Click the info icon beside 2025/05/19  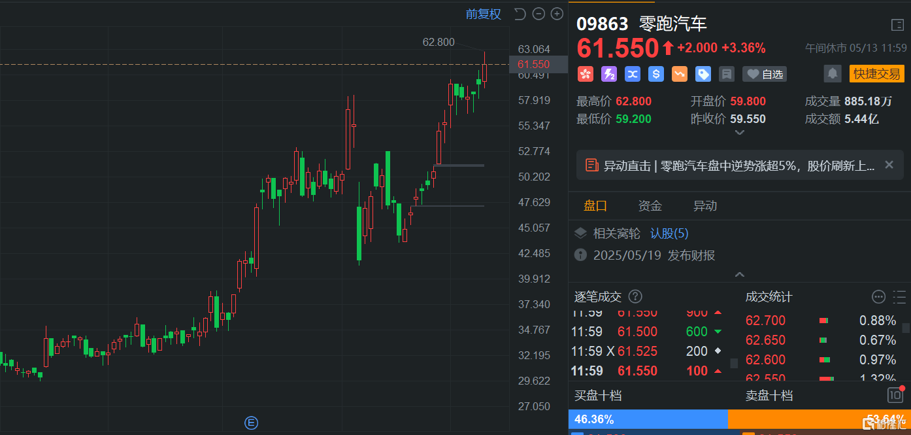point(580,255)
